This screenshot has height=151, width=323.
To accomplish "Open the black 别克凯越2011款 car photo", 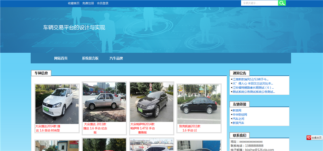I will point(199,104).
